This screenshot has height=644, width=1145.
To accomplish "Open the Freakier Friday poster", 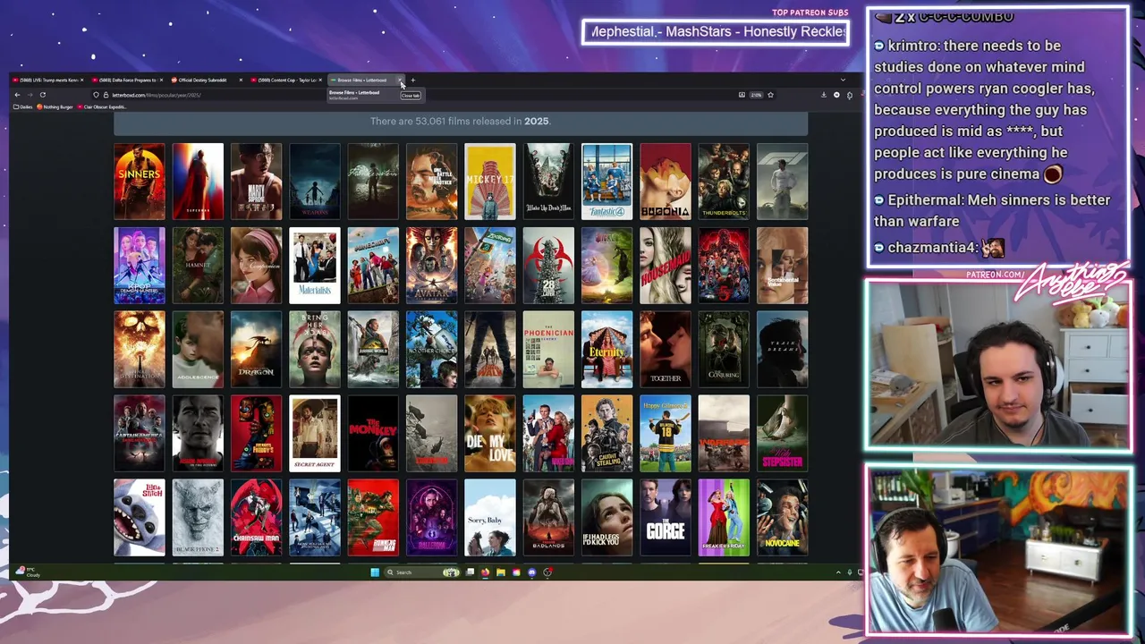I will pos(724,518).
